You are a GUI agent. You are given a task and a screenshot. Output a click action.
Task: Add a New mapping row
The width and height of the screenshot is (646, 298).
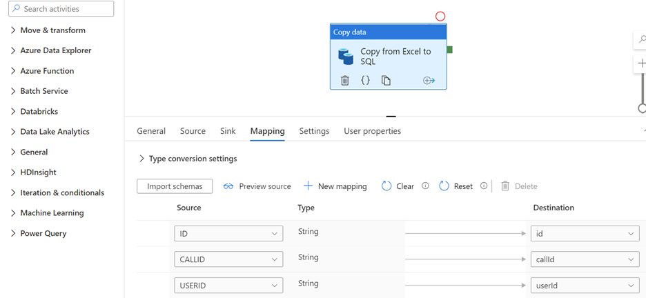coord(335,186)
